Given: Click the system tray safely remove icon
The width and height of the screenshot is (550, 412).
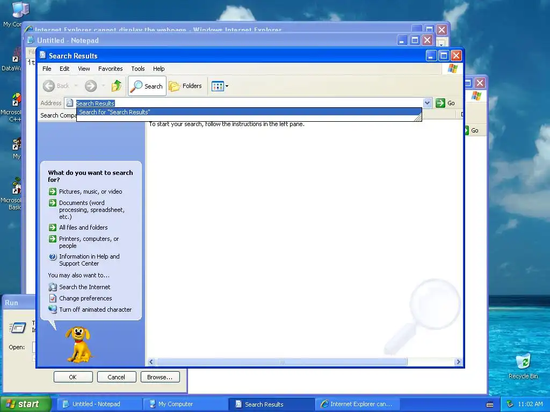Looking at the screenshot, I should point(510,404).
